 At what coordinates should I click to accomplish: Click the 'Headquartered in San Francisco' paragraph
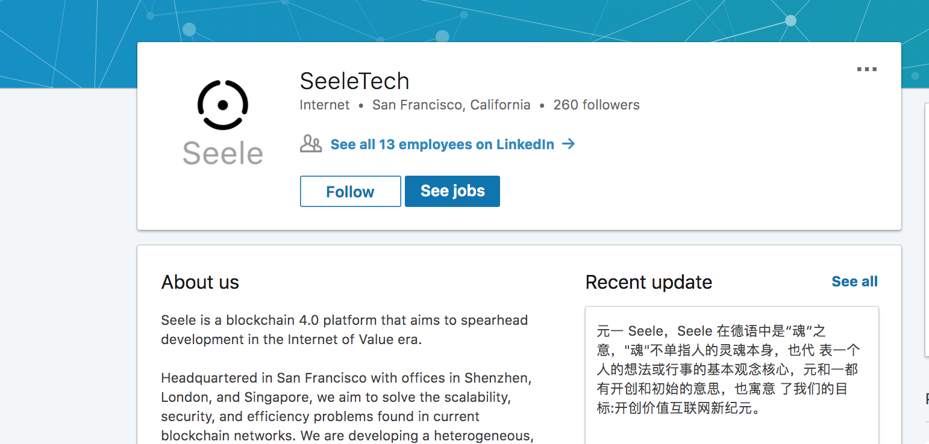coord(346,407)
